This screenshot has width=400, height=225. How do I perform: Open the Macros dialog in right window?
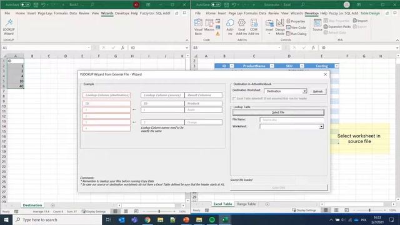click(209, 25)
